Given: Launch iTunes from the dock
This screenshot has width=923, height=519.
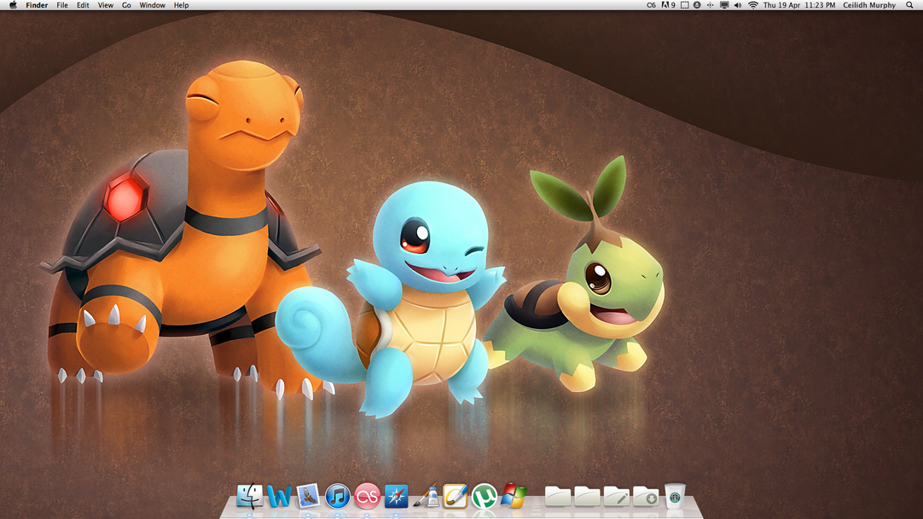Looking at the screenshot, I should click(338, 496).
